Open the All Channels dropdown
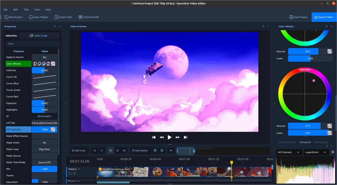This screenshot has height=185, width=337. [x=289, y=152]
